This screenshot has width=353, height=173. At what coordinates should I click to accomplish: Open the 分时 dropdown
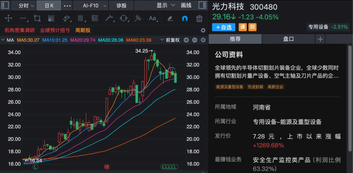point(25,6)
